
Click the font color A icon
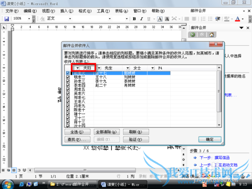point(237,19)
